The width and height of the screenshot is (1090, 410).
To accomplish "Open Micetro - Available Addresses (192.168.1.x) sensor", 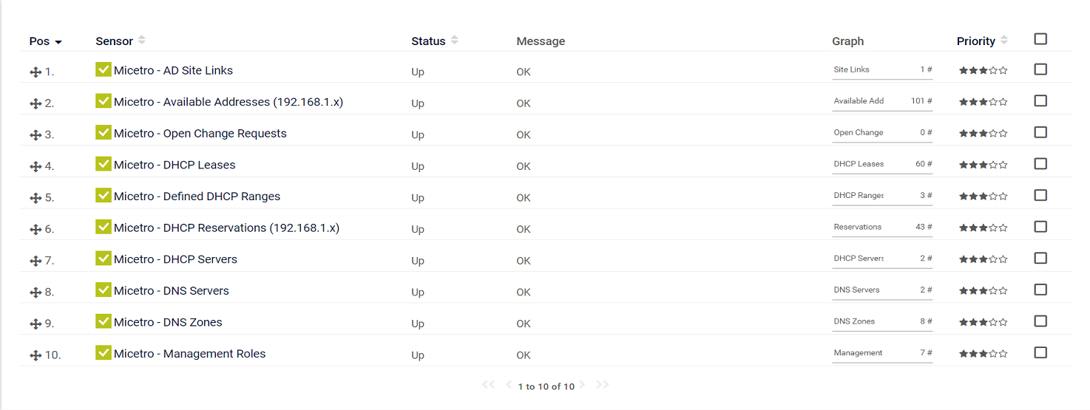I will [x=228, y=102].
